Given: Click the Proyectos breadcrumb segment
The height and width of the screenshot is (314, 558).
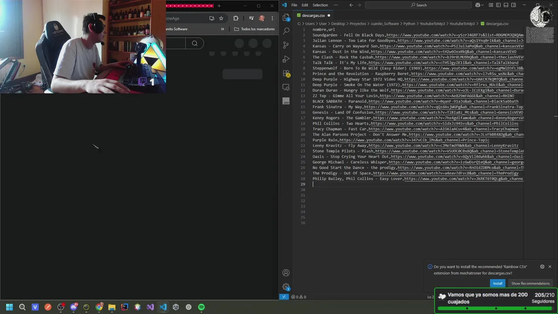Looking at the screenshot, I should pyautogui.click(x=357, y=24).
